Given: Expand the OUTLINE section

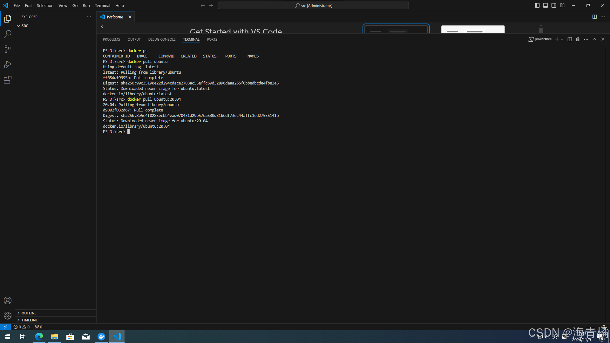Looking at the screenshot, I should click(x=56, y=313).
